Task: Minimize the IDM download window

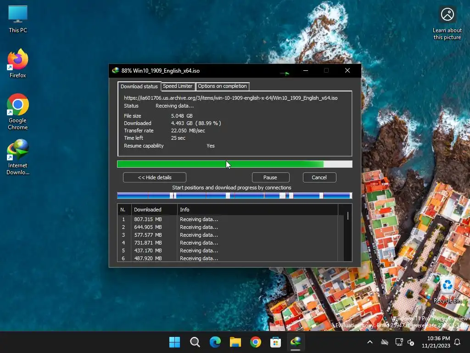Action: click(x=306, y=70)
